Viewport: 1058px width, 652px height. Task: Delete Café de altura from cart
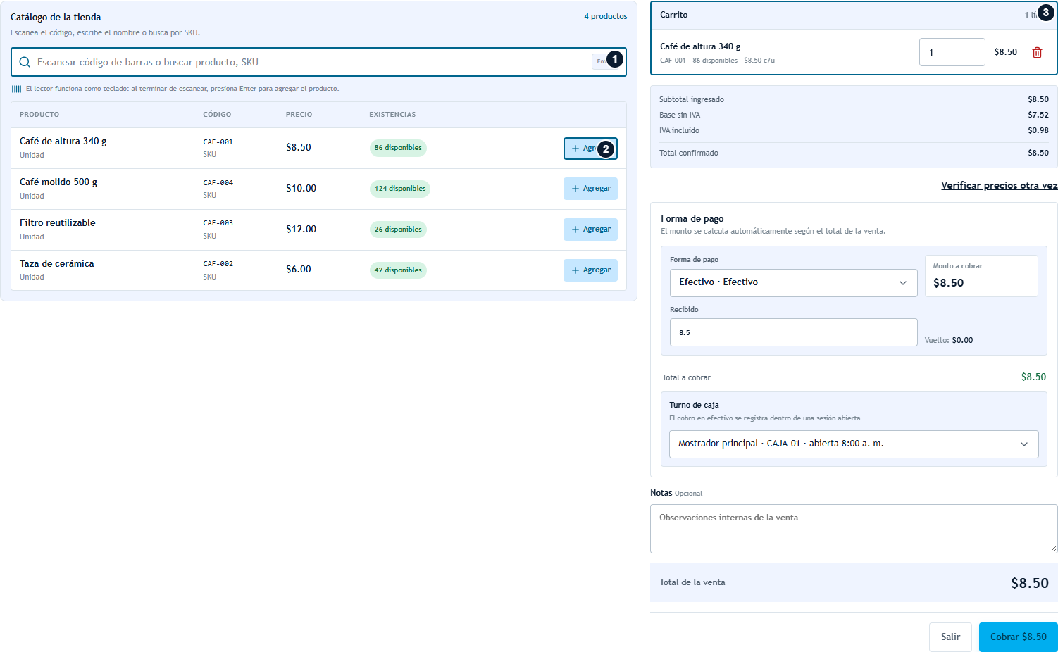point(1037,52)
